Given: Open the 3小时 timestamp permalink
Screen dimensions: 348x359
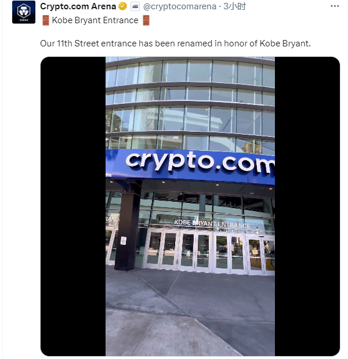Looking at the screenshot, I should point(235,6).
